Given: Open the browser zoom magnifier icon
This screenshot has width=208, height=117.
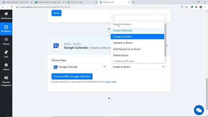Looking at the screenshot, I should coord(182,7).
